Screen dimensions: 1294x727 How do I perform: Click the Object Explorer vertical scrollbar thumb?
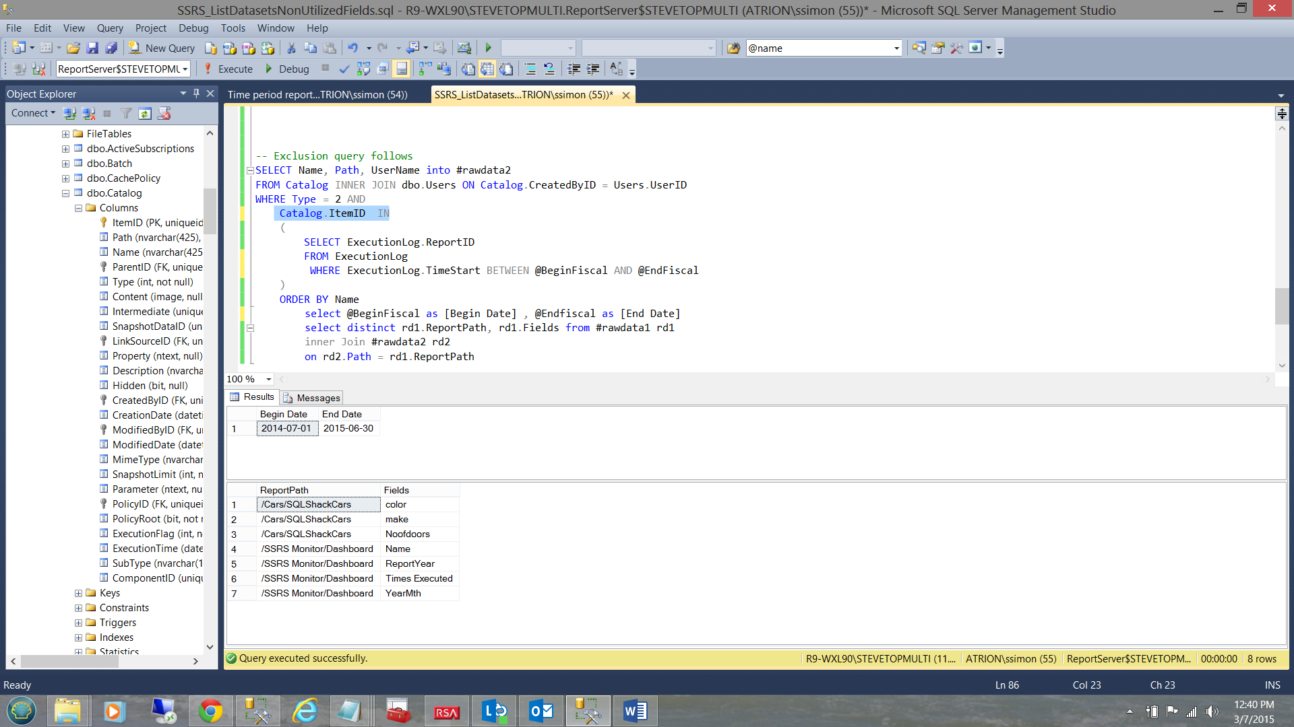coord(210,210)
